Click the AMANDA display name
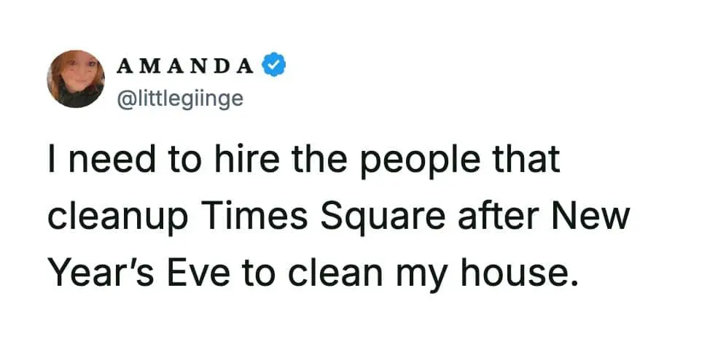726x347 pixels. pyautogui.click(x=185, y=66)
